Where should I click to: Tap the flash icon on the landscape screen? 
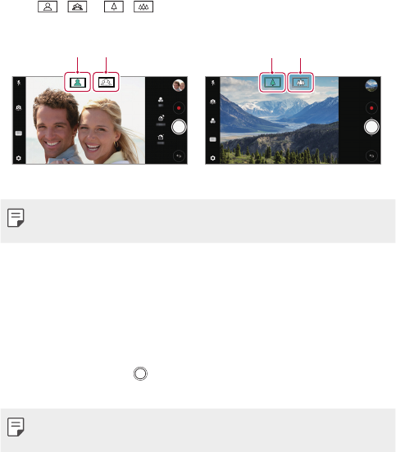212,83
